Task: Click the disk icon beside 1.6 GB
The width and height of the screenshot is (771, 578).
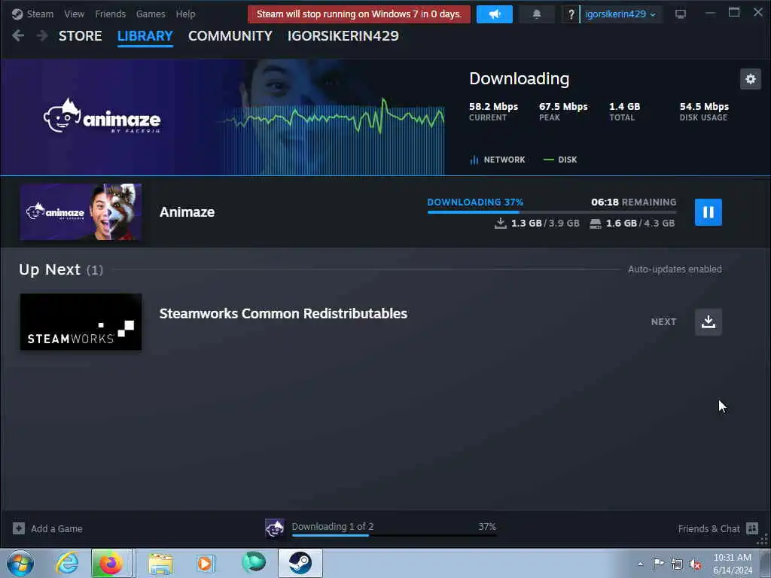Action: (x=596, y=224)
